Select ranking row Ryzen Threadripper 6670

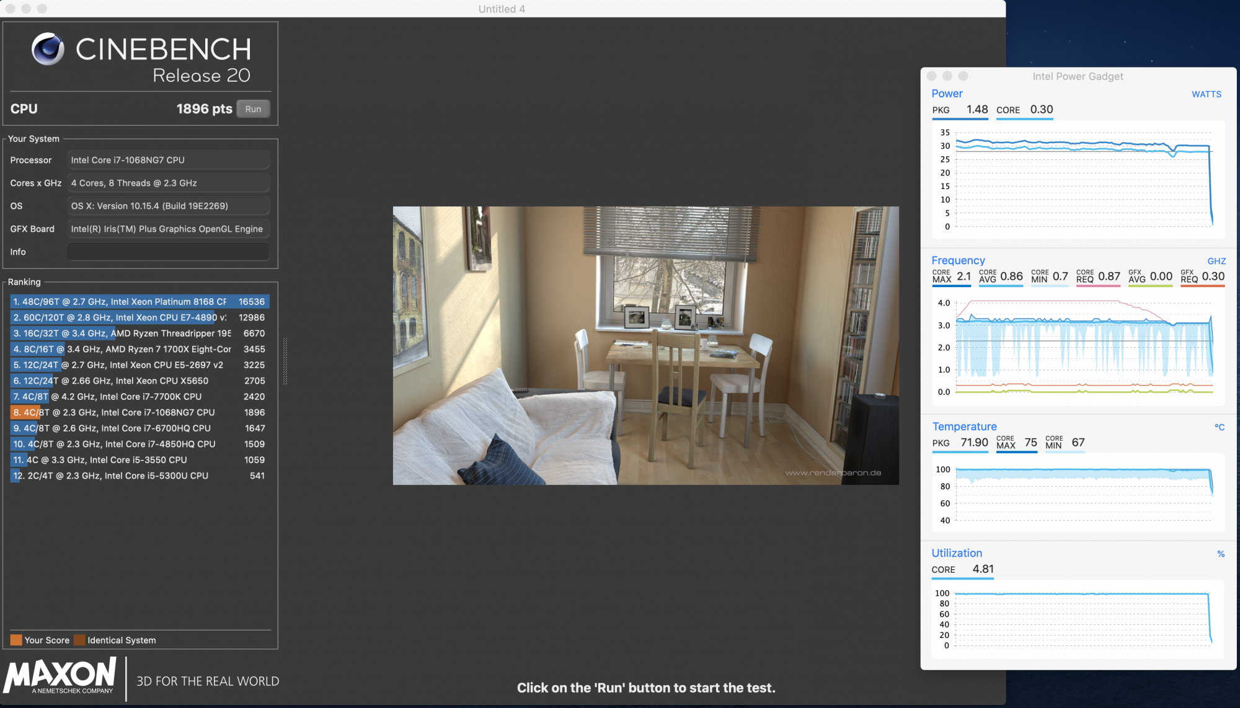pyautogui.click(x=139, y=334)
